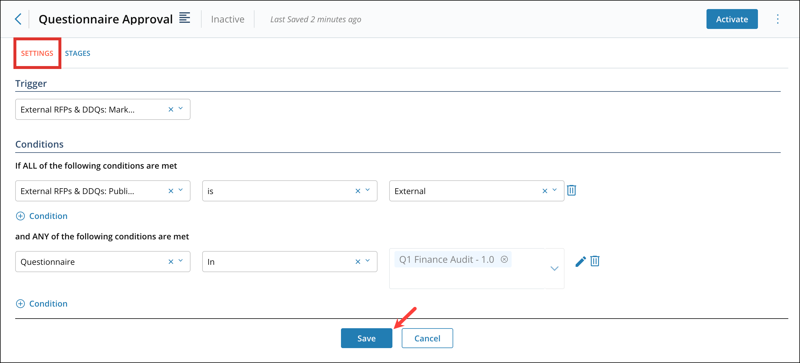Expand the External value dropdown
Viewport: 800px width, 363px height.
click(554, 190)
